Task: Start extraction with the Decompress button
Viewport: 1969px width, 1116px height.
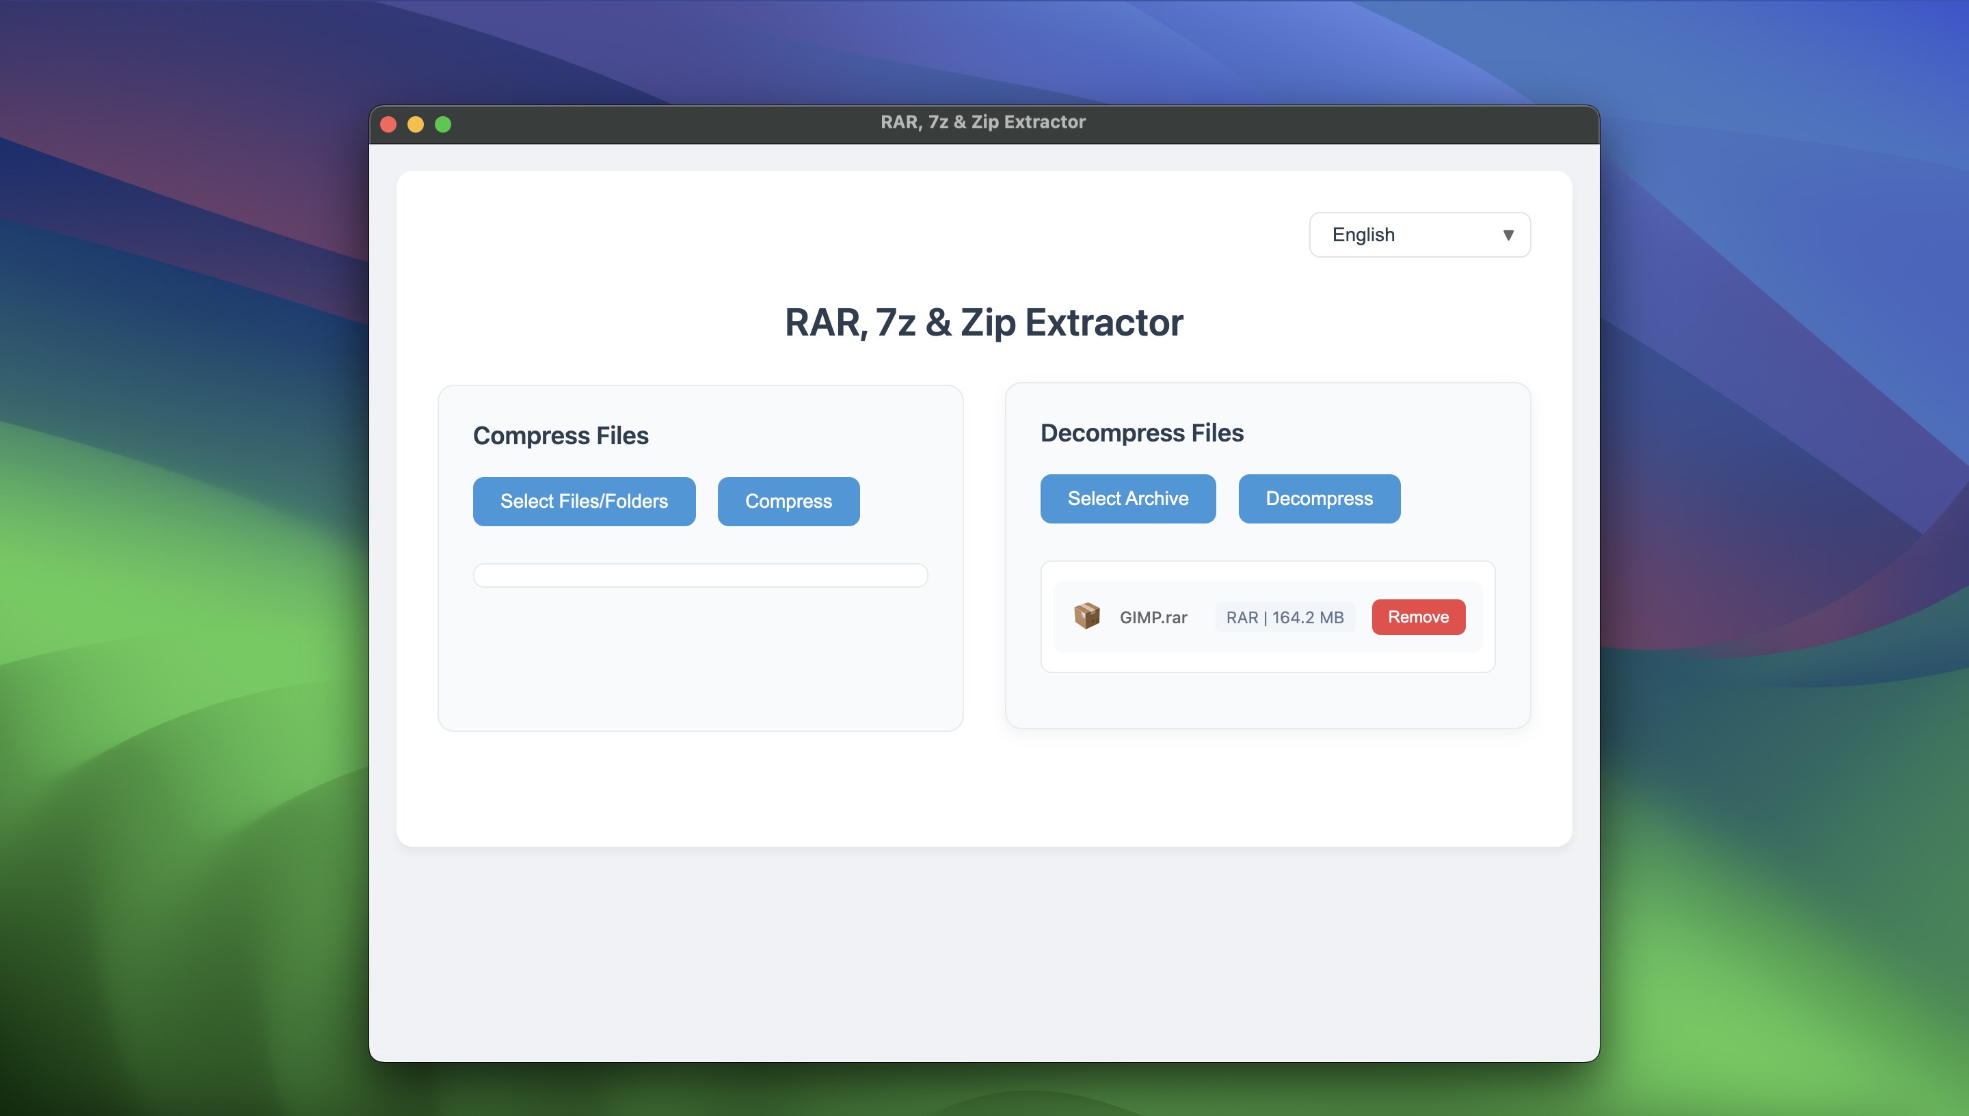Action: point(1319,499)
